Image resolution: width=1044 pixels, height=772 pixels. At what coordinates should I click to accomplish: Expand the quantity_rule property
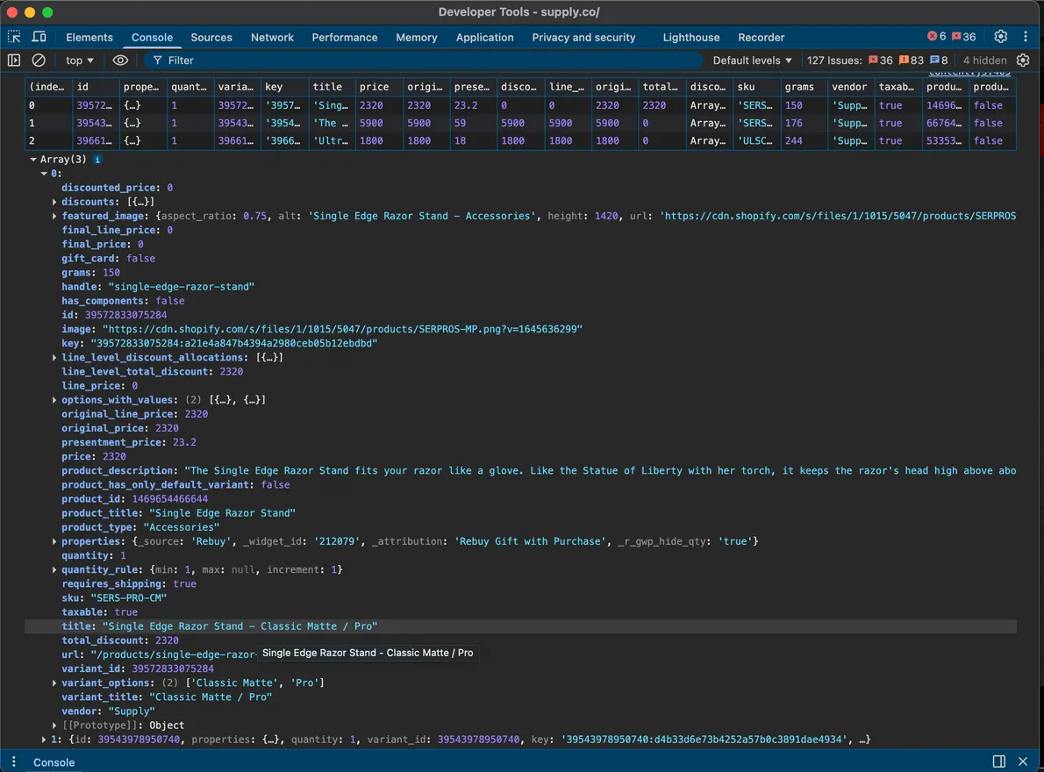[54, 569]
